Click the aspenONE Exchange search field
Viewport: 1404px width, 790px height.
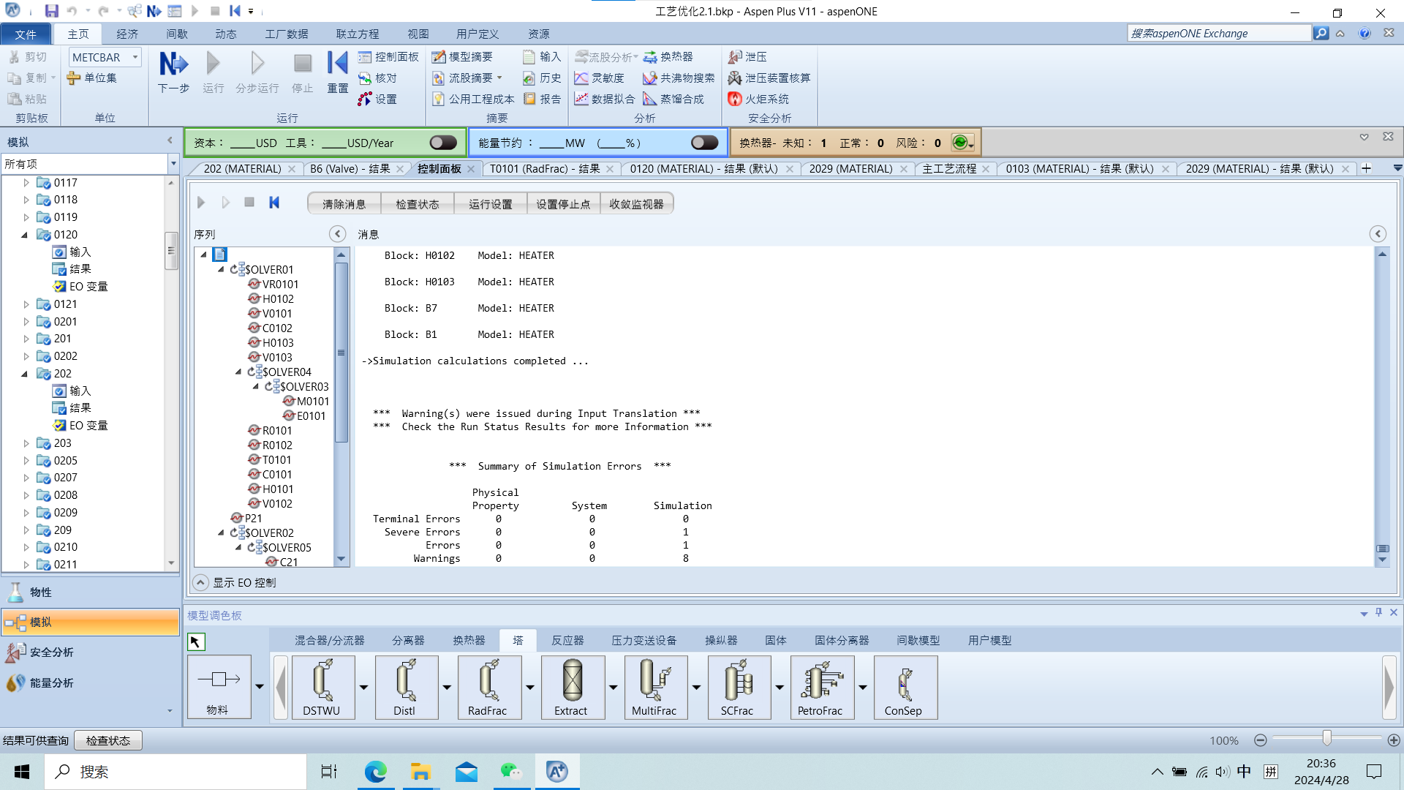point(1220,34)
